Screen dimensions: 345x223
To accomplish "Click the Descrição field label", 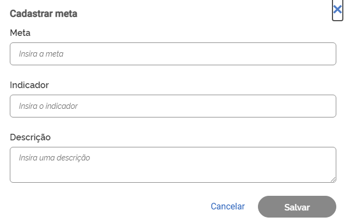I will (30, 137).
